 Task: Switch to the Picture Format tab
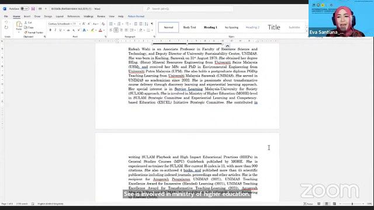[x=136, y=16]
